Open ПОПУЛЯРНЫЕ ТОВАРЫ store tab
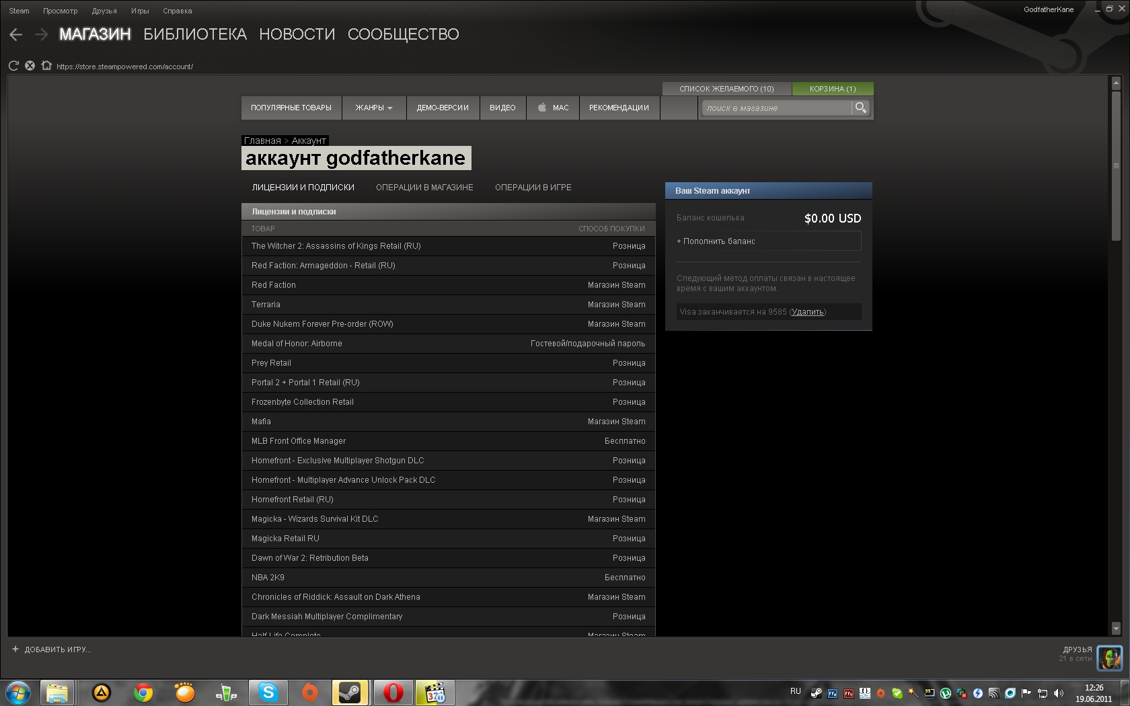This screenshot has width=1130, height=706. (291, 108)
